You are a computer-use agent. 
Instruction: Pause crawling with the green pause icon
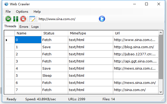coord(16,19)
